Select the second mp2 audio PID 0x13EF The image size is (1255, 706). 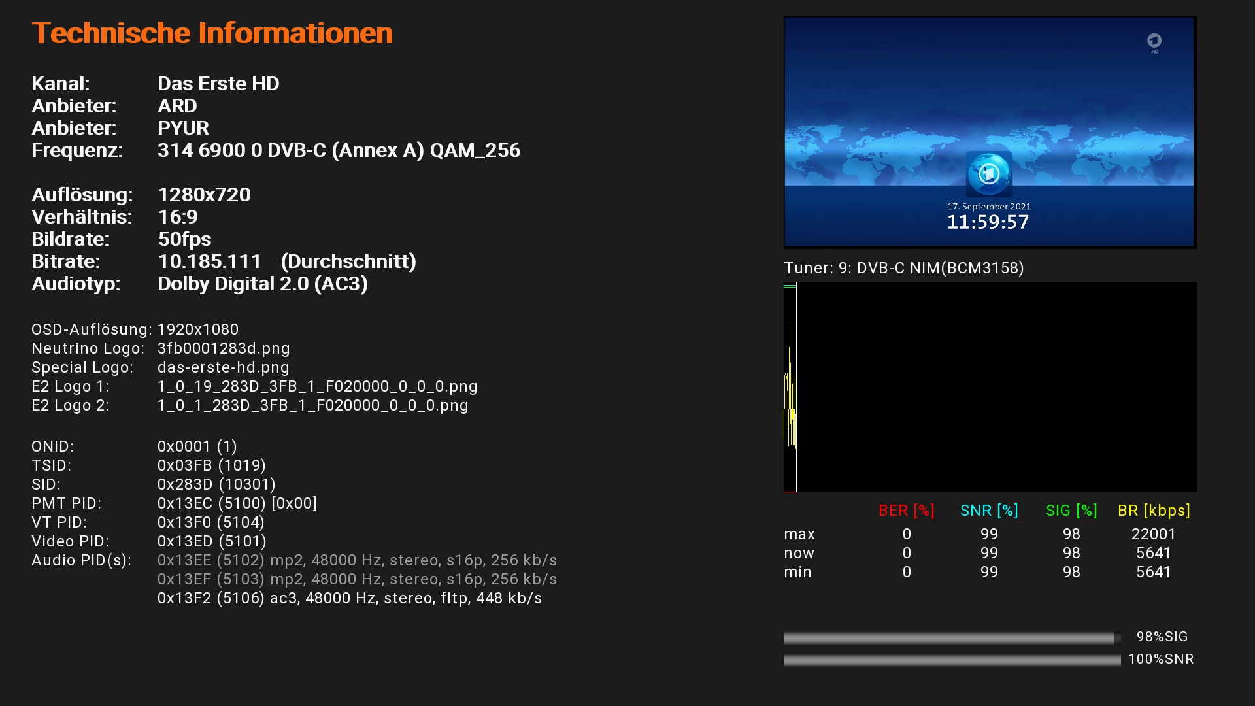[x=357, y=579]
